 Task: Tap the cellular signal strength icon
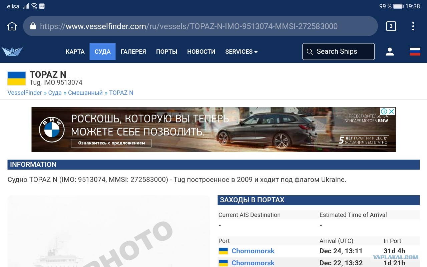[x=26, y=6]
